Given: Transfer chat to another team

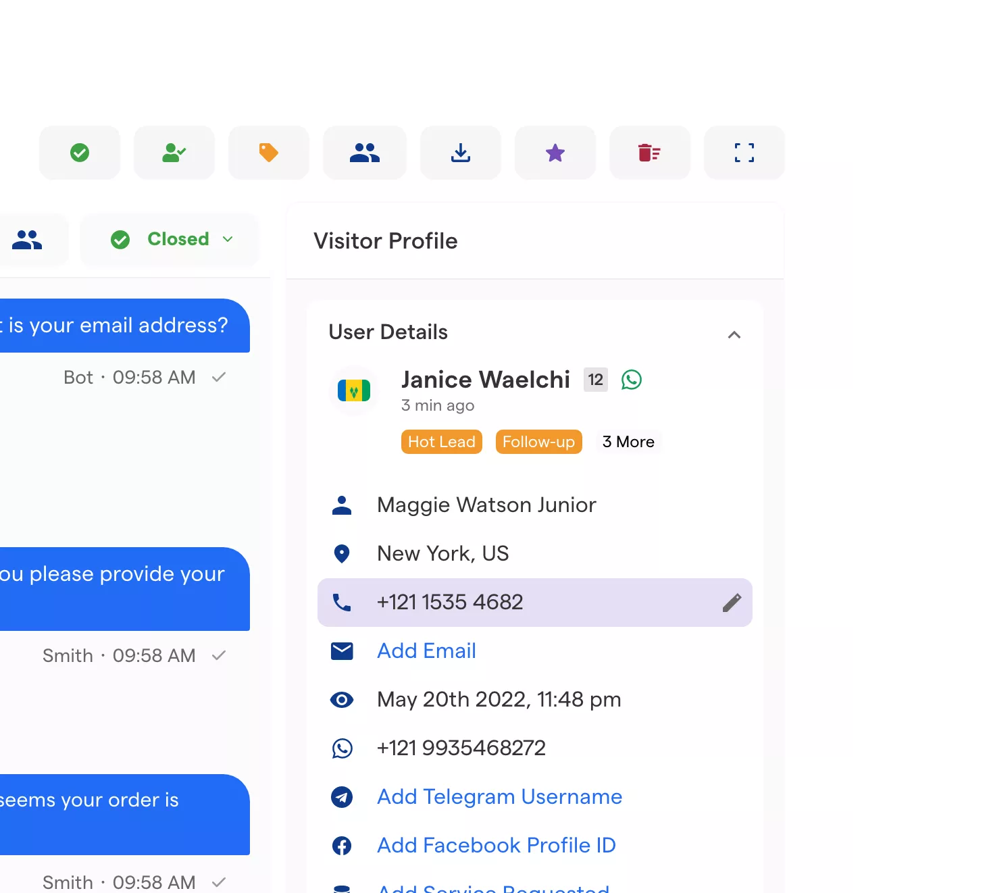Looking at the screenshot, I should (365, 153).
